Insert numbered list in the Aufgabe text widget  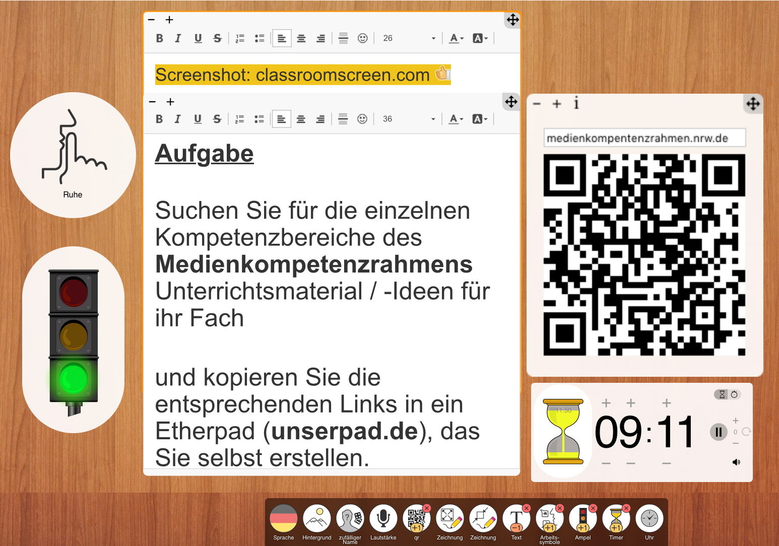tap(240, 119)
